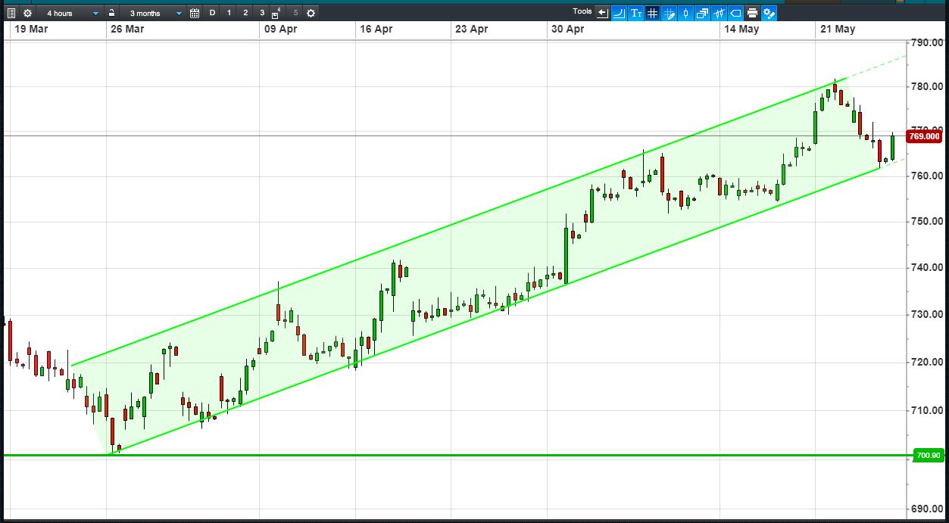Select the curve drawing tool
Image resolution: width=949 pixels, height=523 pixels.
pos(619,13)
